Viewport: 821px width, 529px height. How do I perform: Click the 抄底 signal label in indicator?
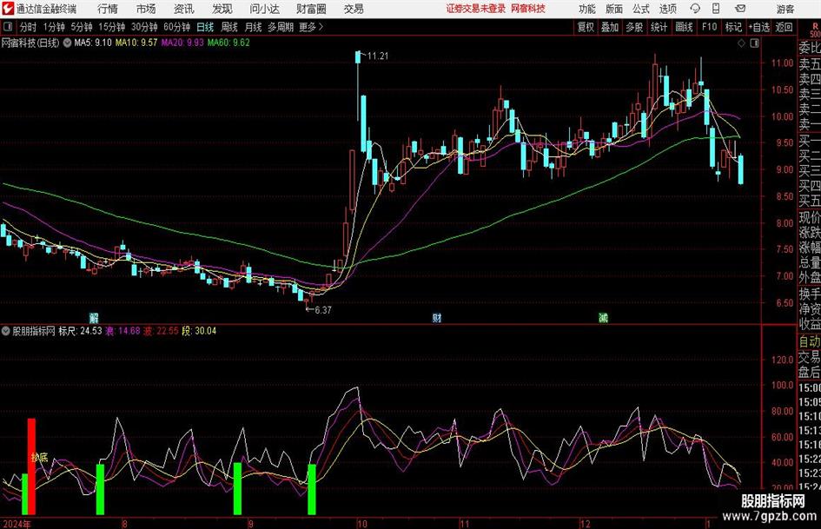tap(40, 458)
